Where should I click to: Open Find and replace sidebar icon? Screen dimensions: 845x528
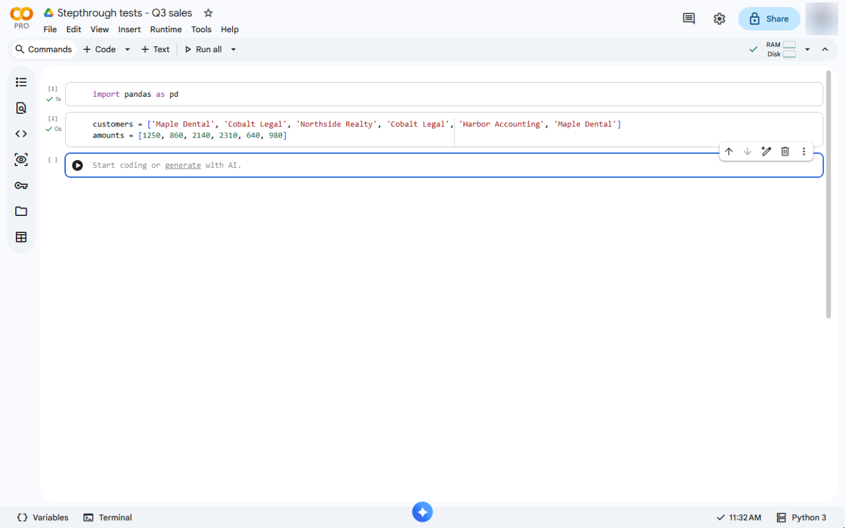(21, 108)
